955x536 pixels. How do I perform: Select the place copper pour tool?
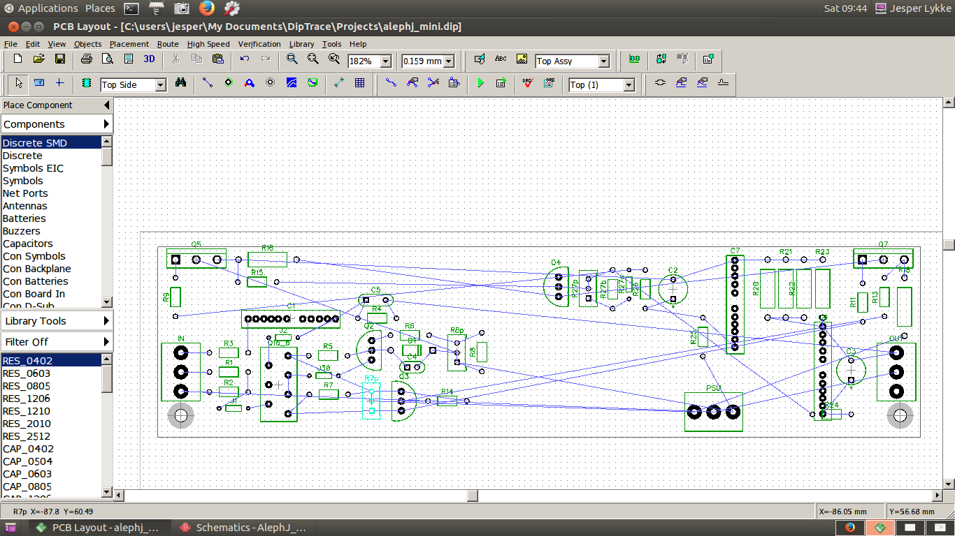292,83
